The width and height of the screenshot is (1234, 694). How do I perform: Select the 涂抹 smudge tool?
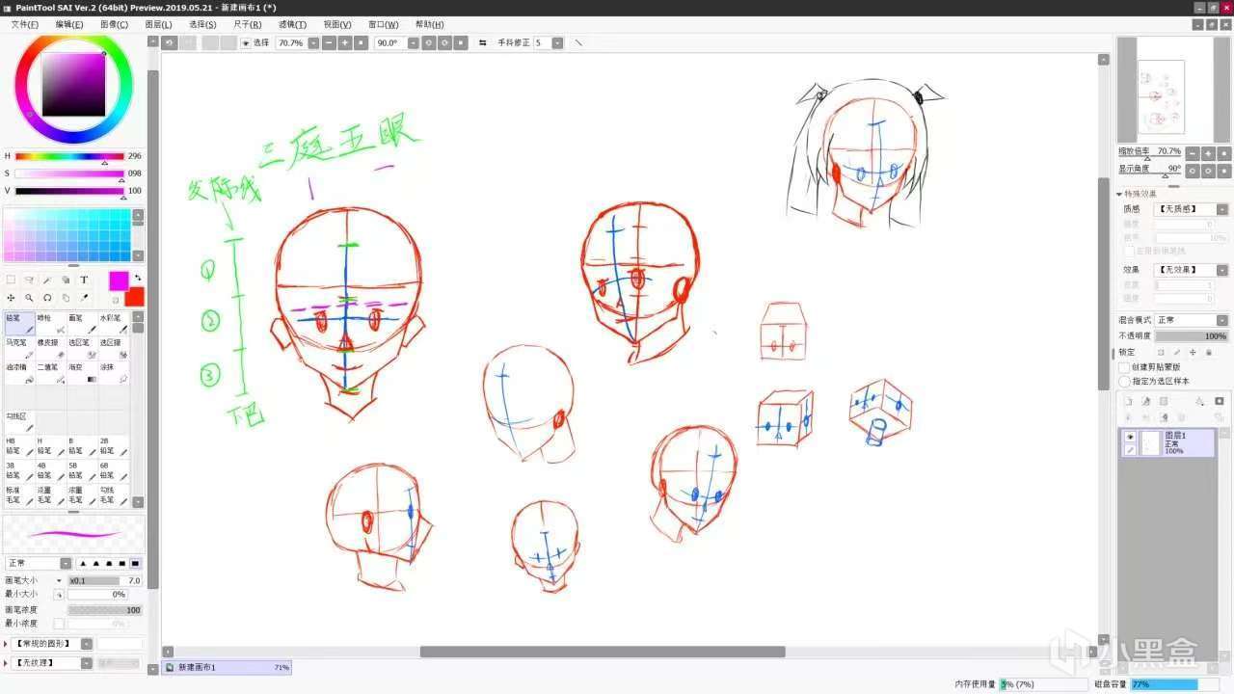pyautogui.click(x=113, y=374)
